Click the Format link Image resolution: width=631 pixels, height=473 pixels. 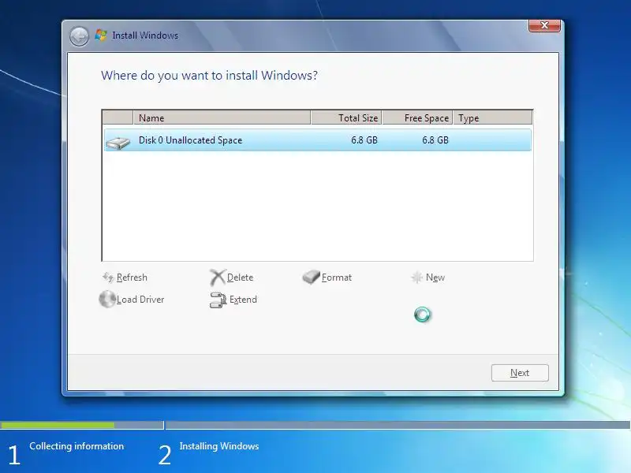point(337,277)
